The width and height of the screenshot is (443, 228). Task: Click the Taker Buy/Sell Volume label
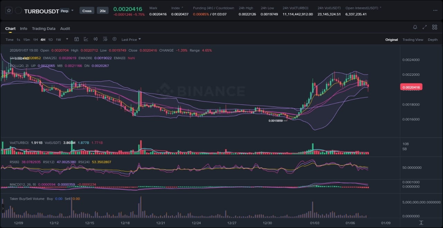(x=27, y=199)
